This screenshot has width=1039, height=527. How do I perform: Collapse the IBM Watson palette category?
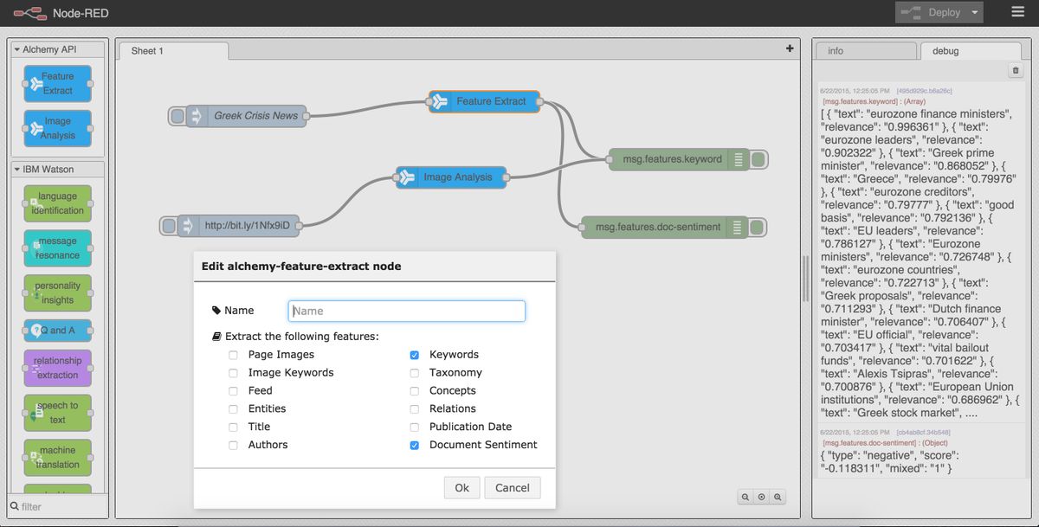(x=57, y=169)
